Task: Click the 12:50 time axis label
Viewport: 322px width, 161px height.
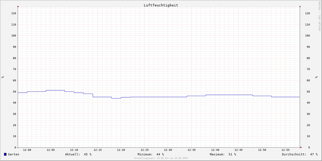Action: pos(262,150)
